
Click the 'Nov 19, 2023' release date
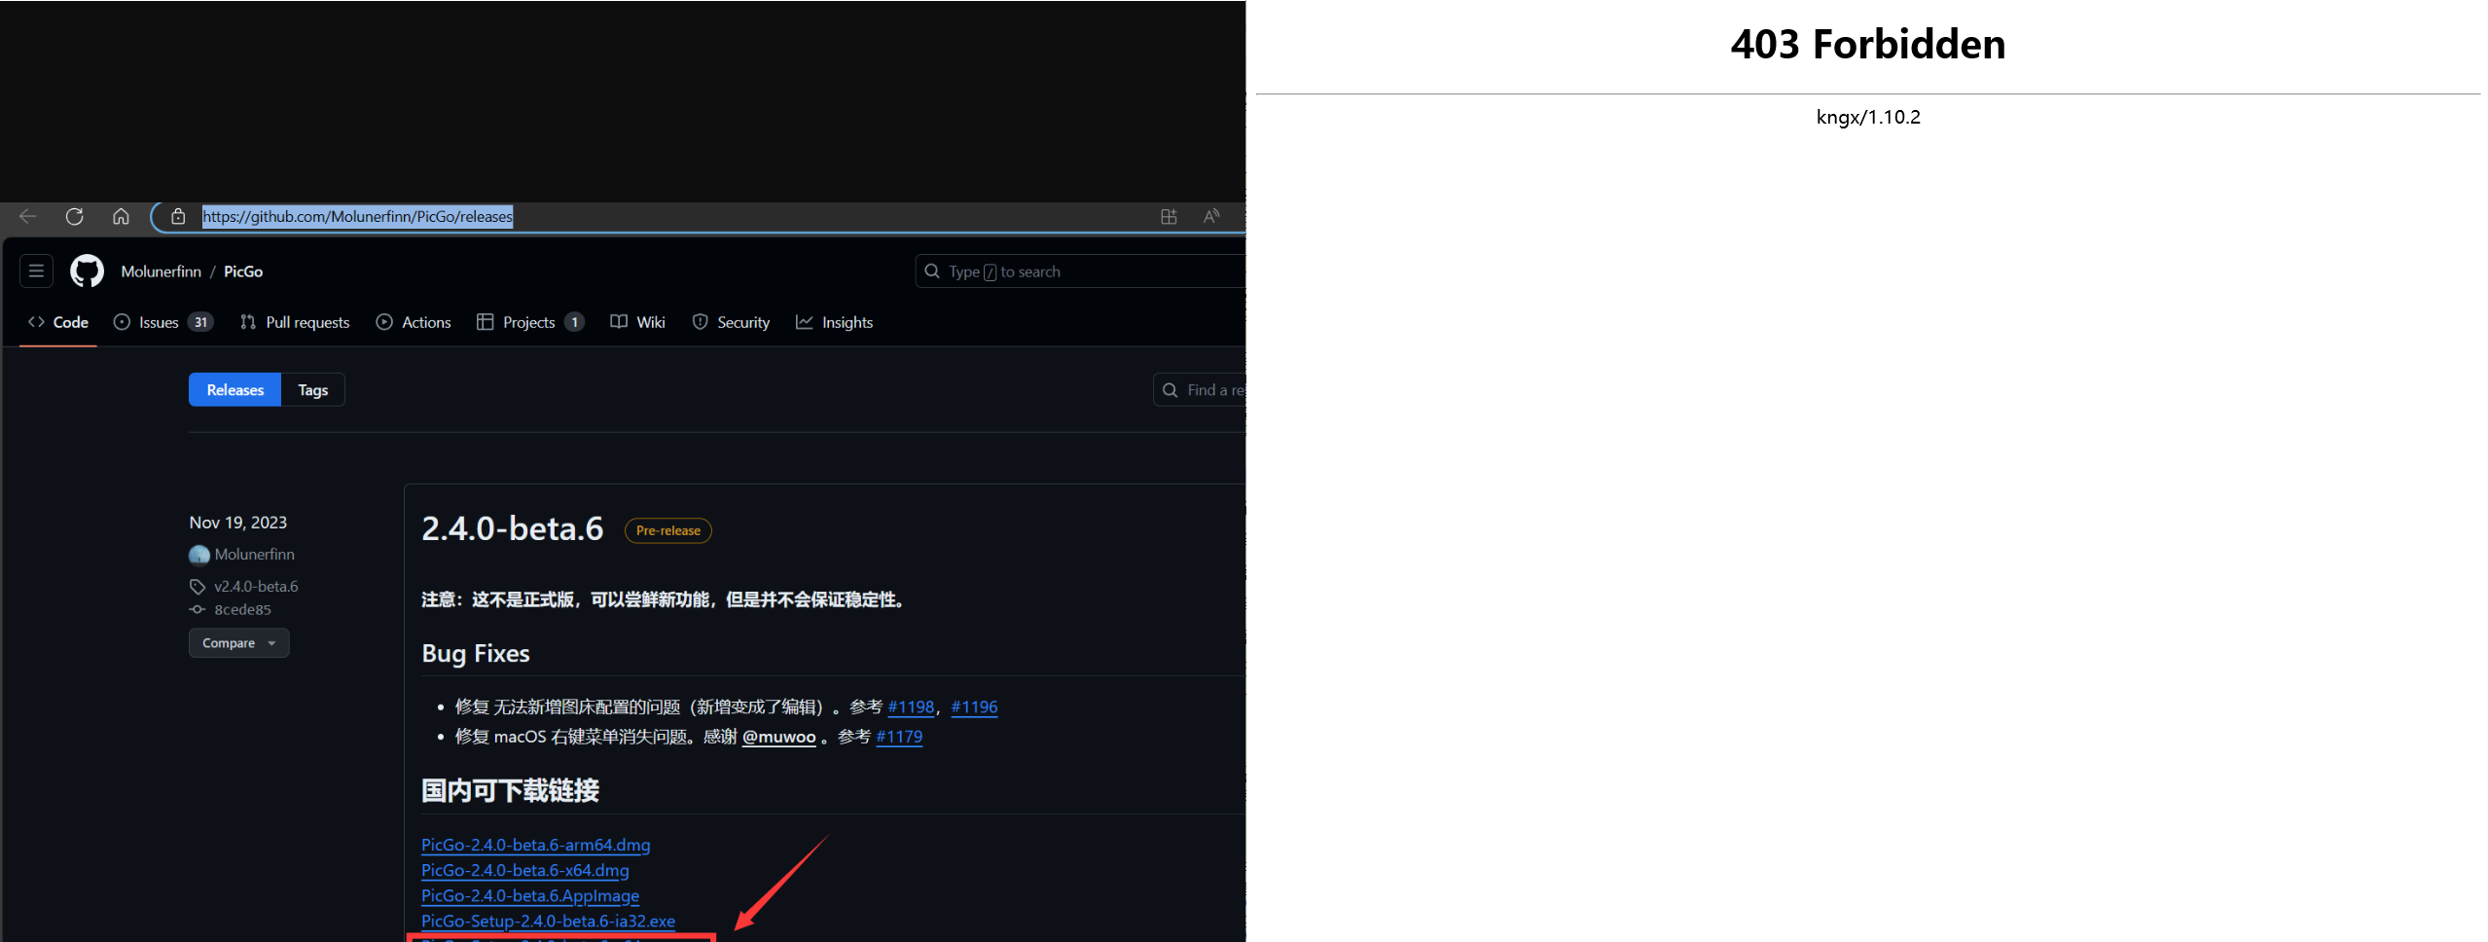[x=238, y=523]
